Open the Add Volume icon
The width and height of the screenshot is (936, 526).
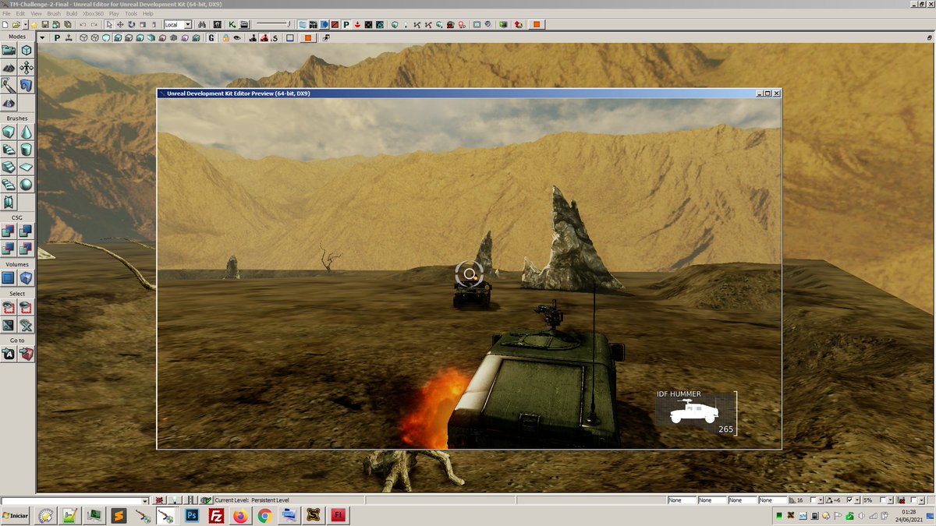click(26, 277)
